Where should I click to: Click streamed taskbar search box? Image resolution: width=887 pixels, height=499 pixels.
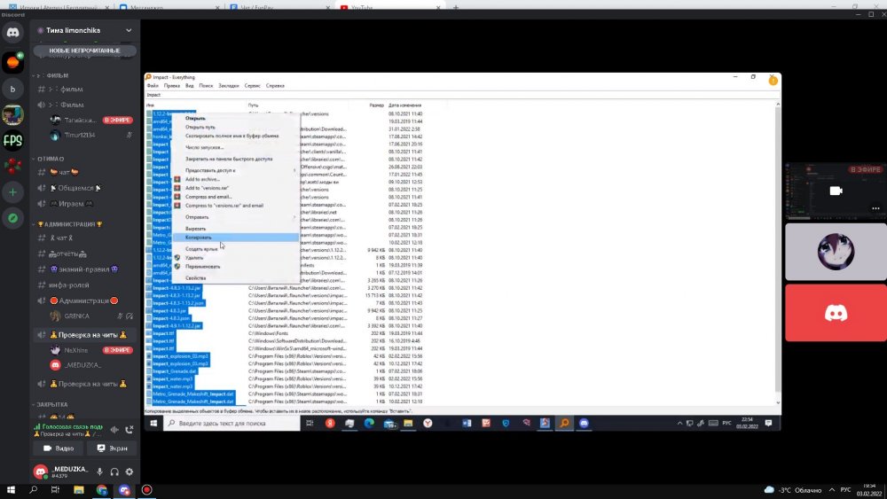pyautogui.click(x=232, y=424)
